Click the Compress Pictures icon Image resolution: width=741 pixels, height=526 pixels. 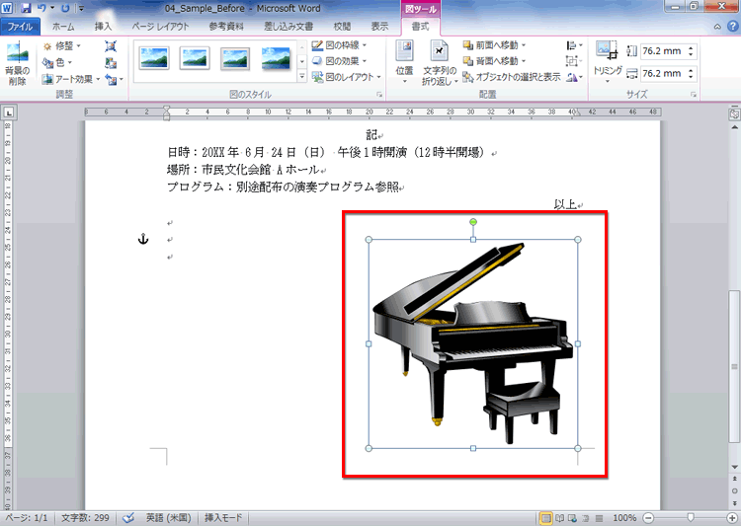point(111,45)
